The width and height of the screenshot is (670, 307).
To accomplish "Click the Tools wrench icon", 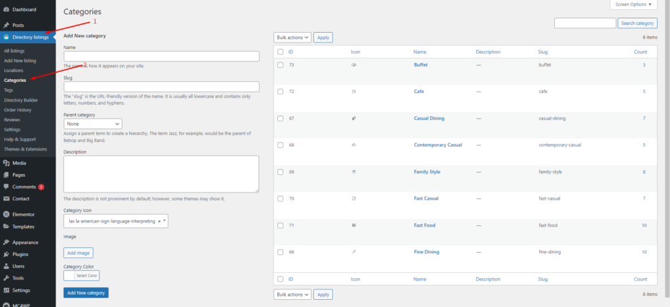I will pyautogui.click(x=7, y=278).
